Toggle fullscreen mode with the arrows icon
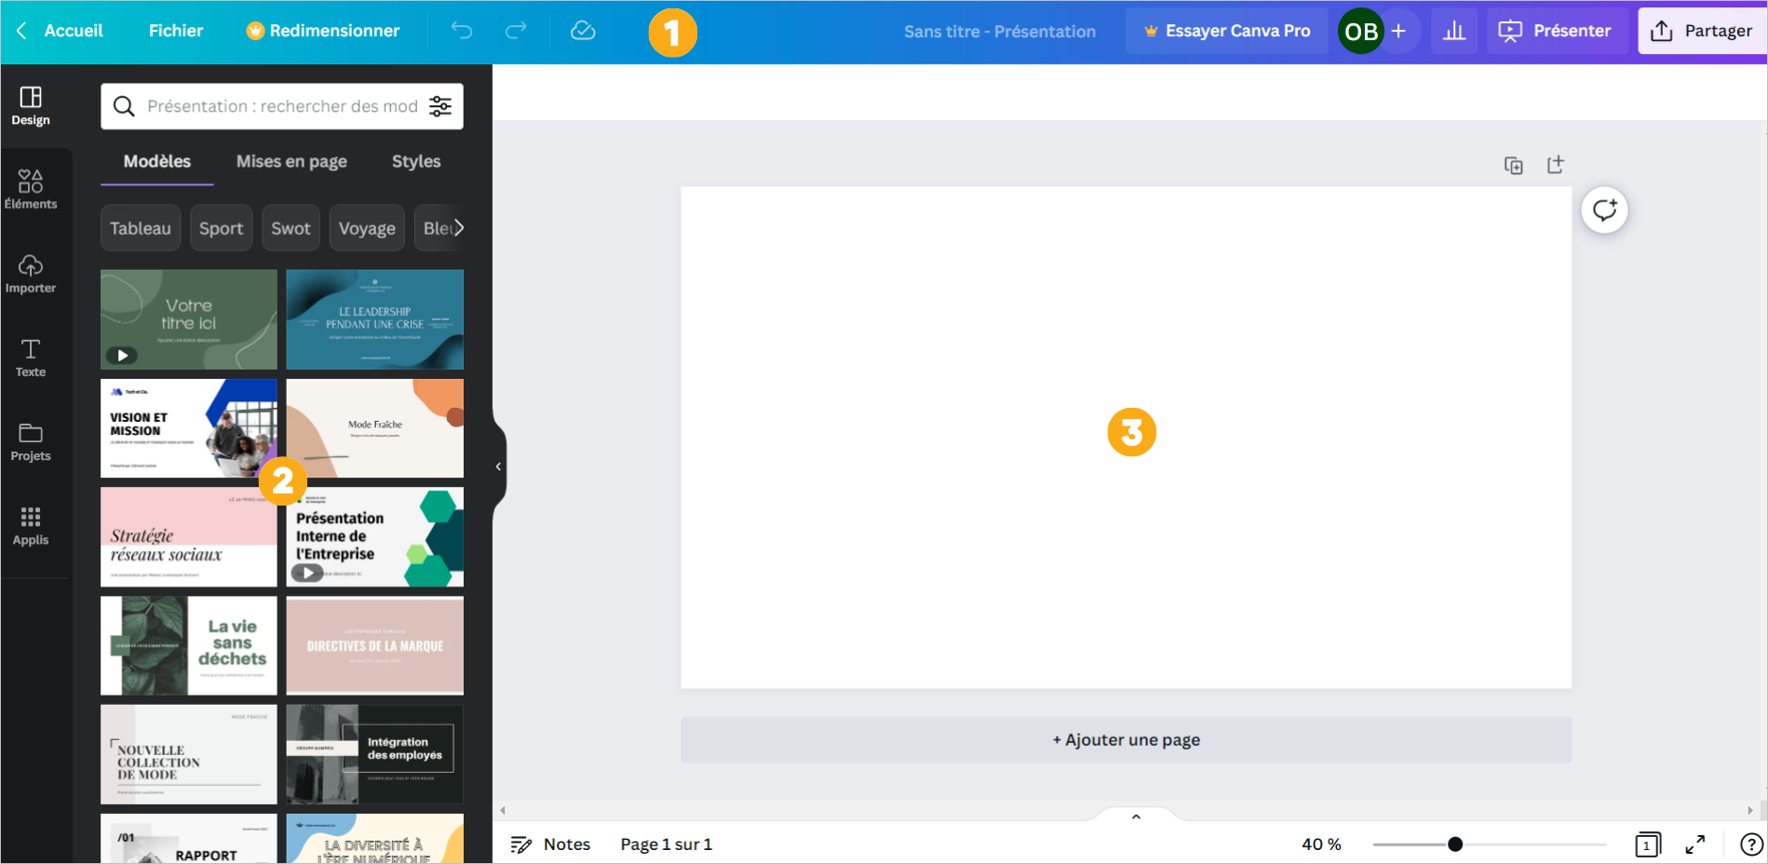The width and height of the screenshot is (1768, 864). click(x=1695, y=844)
